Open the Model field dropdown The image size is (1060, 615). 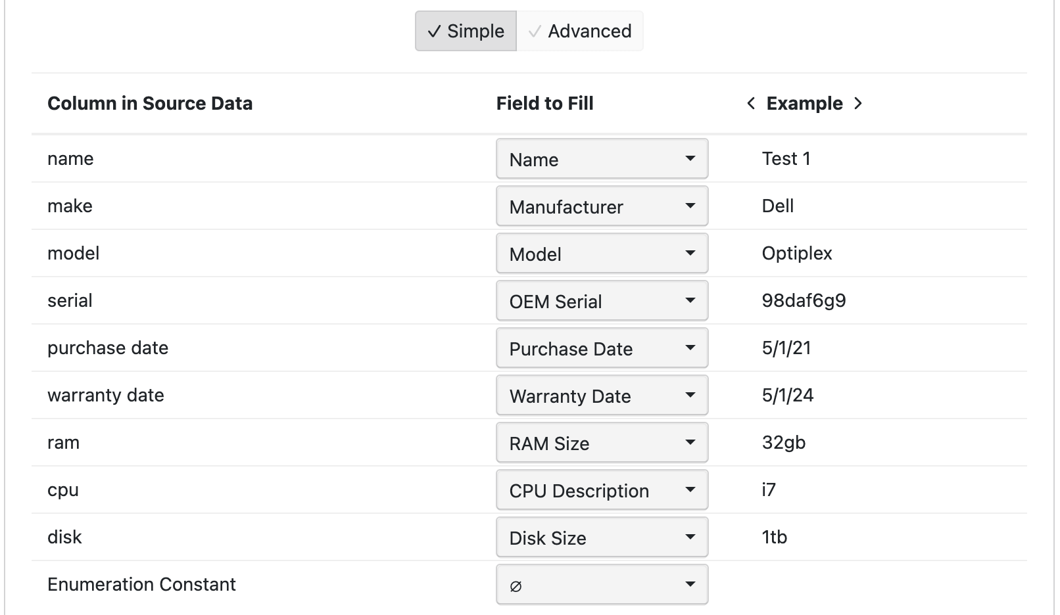(x=602, y=253)
